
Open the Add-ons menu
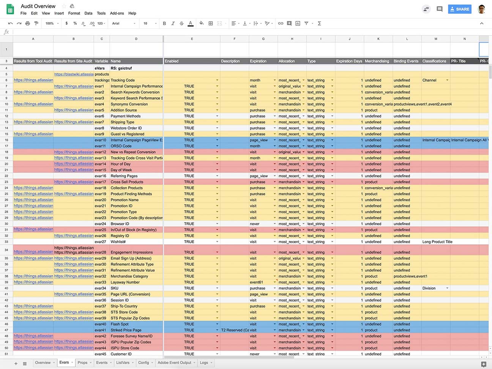click(x=117, y=13)
